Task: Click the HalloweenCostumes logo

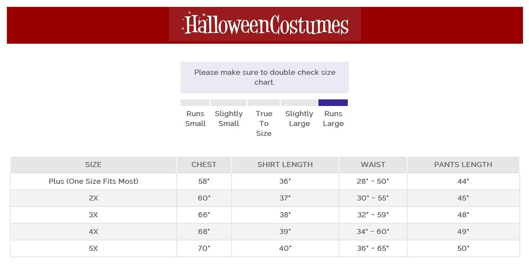Action: (x=265, y=24)
